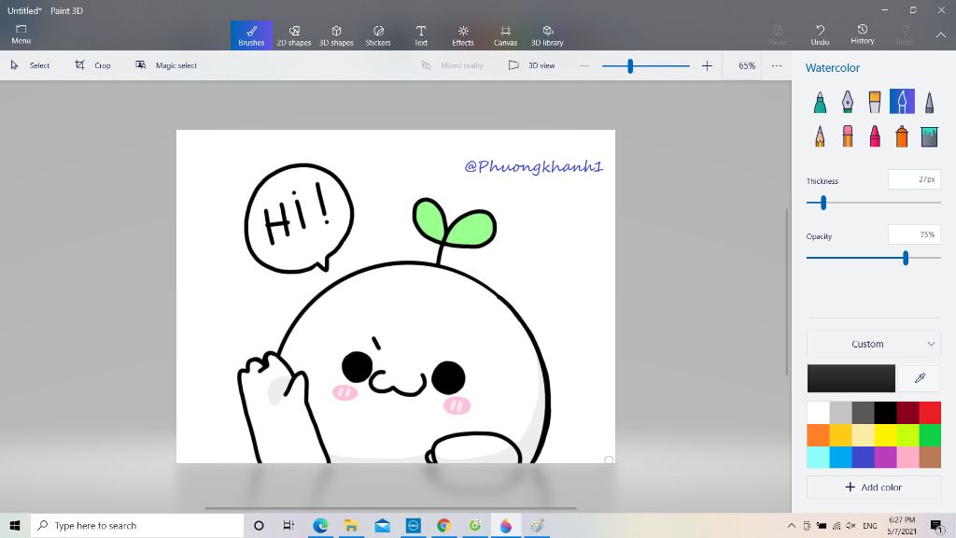
Task: Select the Oil brush tool
Action: pyautogui.click(x=874, y=102)
